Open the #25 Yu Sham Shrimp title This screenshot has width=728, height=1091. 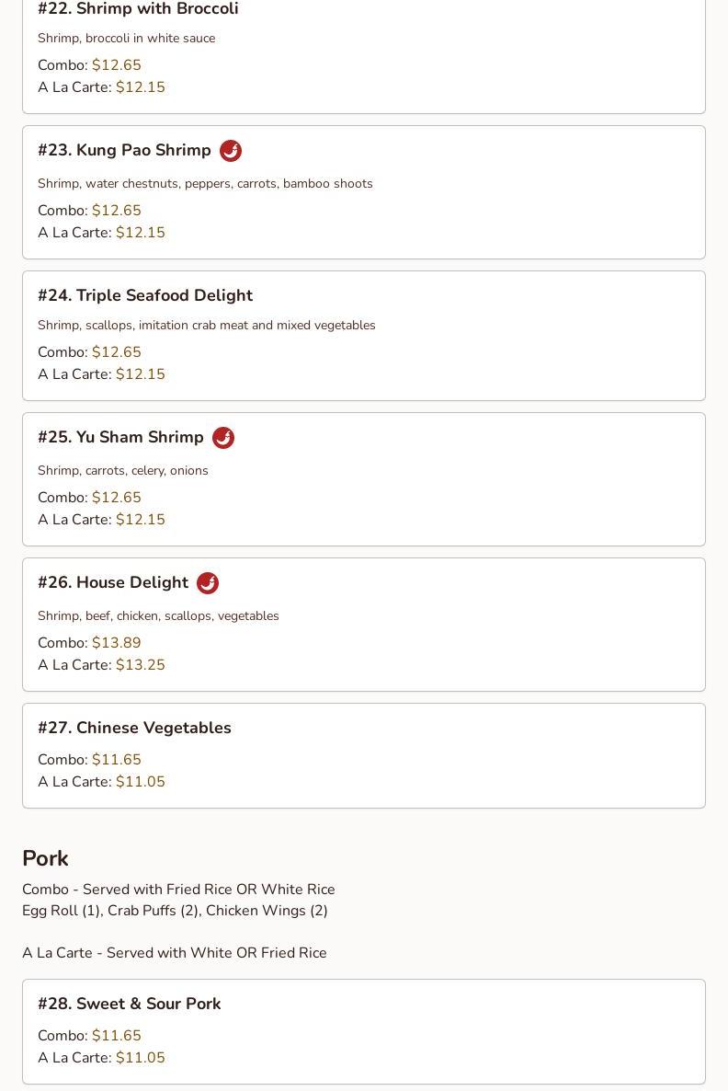(x=121, y=437)
